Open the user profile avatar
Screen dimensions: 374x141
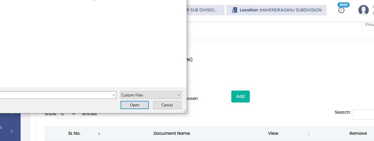[x=363, y=10]
